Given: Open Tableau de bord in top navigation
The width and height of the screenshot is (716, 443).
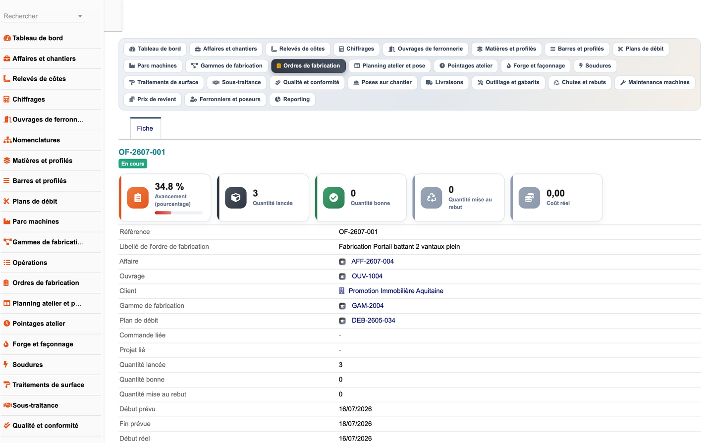Looking at the screenshot, I should coord(155,49).
